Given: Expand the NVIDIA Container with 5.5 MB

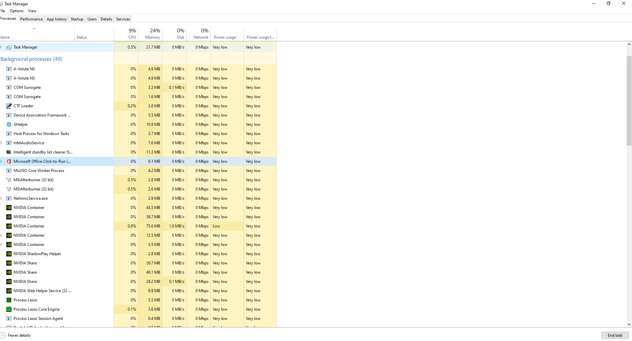Looking at the screenshot, I should 1,245.
